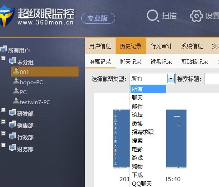The height and width of the screenshot is (187, 219).
Task: Open the 历史记录 tab
Action: (131, 46)
